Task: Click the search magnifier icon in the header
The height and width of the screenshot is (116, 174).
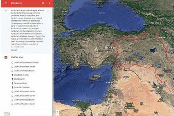Action: point(43,3)
